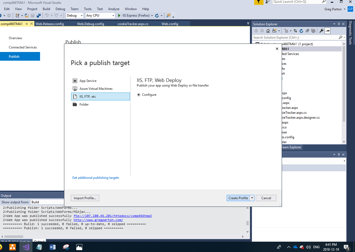Open Microsoft Word from the taskbar

click(53, 247)
